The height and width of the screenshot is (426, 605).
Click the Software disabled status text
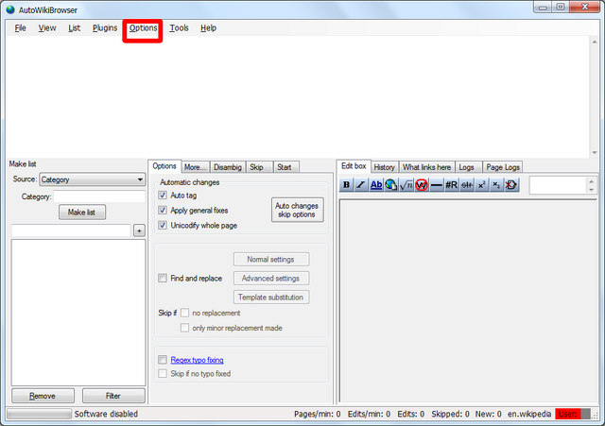pyautogui.click(x=106, y=414)
